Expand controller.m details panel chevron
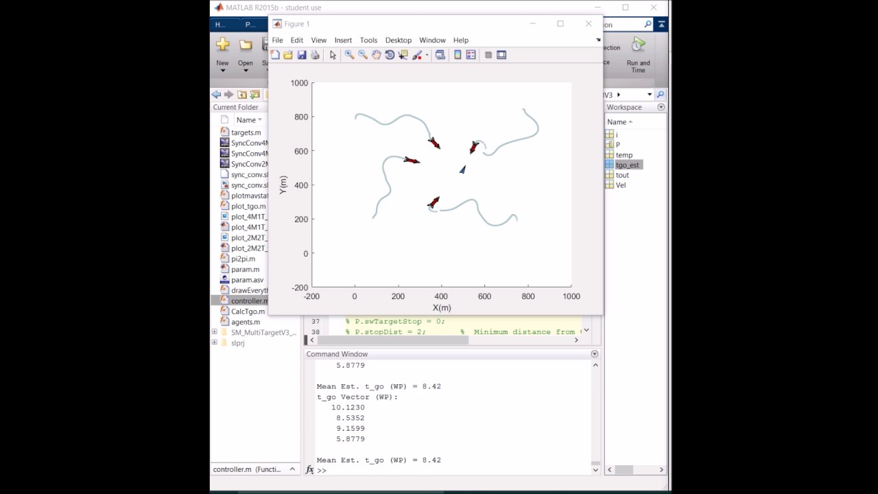The image size is (878, 494). pyautogui.click(x=292, y=469)
